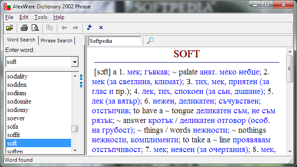Open the Edit menu

(x=24, y=17)
